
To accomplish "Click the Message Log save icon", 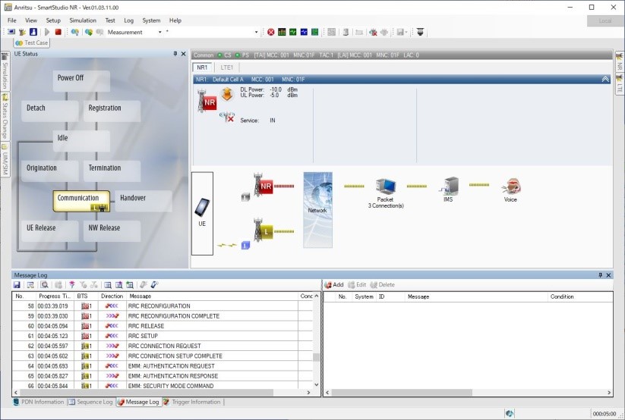I will click(x=17, y=285).
